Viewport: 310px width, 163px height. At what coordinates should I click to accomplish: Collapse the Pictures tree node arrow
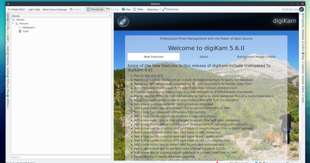pyautogui.click(x=13, y=24)
